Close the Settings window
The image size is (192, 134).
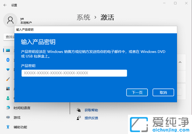coord(186,3)
